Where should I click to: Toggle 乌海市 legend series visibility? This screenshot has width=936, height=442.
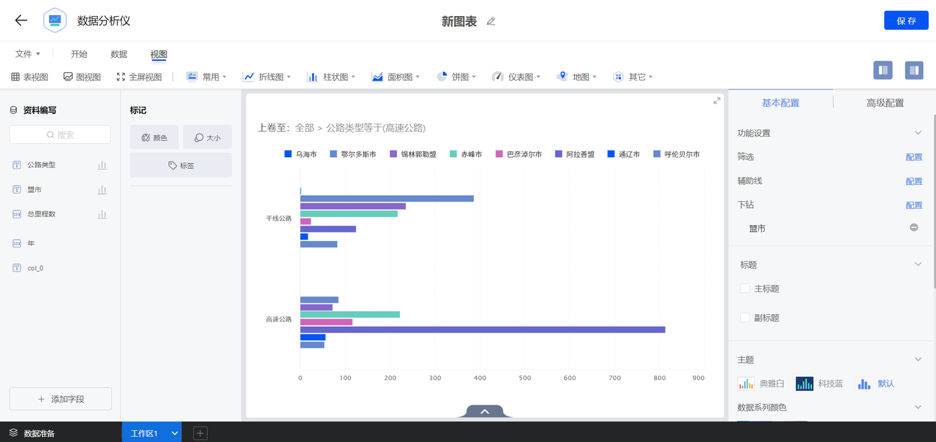(300, 154)
